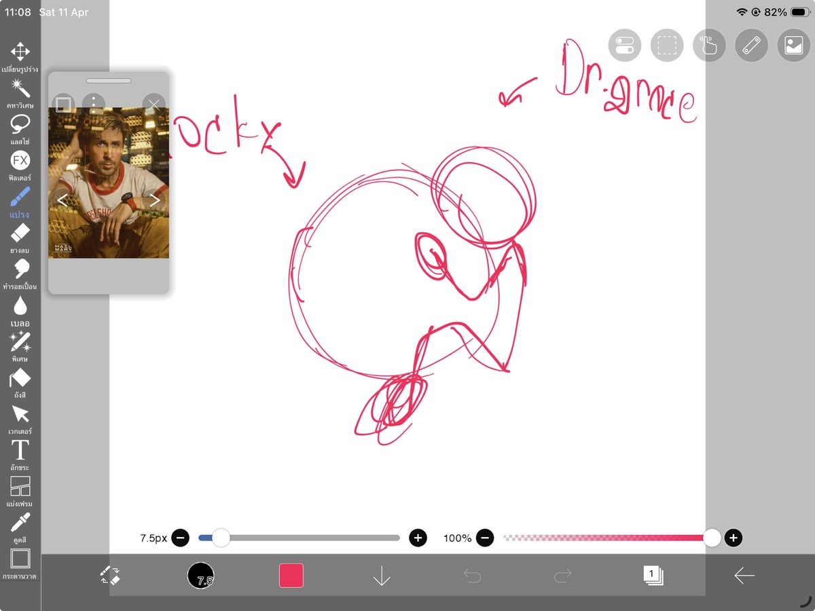
Task: Click the brush thickness slider handle
Action: [x=221, y=538]
